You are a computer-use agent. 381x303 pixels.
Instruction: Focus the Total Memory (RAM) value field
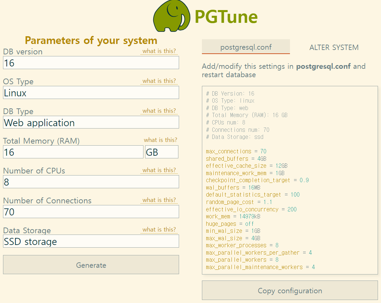(x=73, y=152)
